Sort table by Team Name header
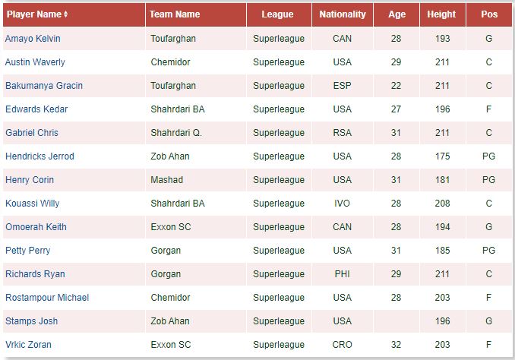This screenshot has width=515, height=360. point(175,14)
